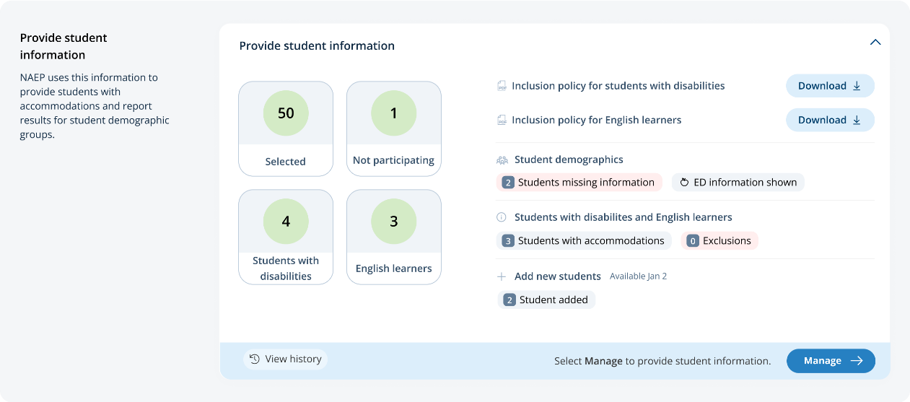Open the Not participating card
The image size is (910, 402).
pyautogui.click(x=393, y=128)
